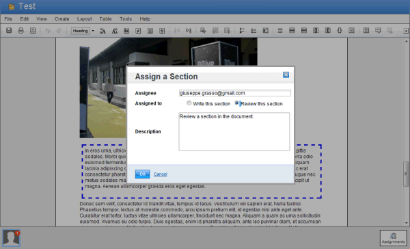
Task: Click the Insert column before icon
Action: 316,30
